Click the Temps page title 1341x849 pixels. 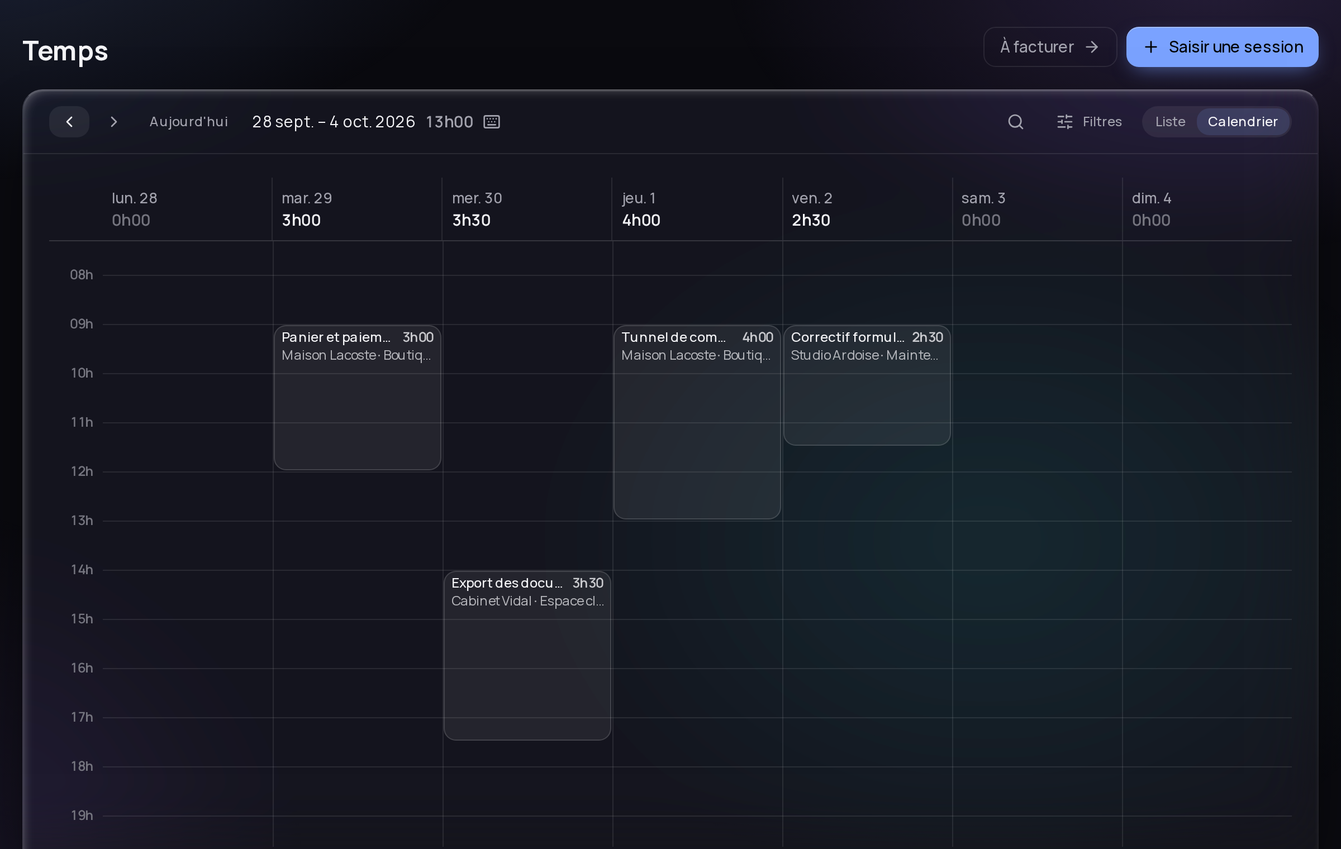65,51
